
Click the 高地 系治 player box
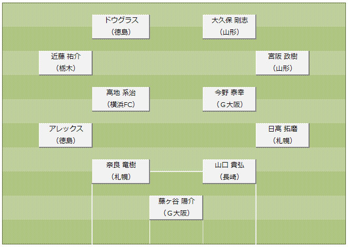point(121,99)
